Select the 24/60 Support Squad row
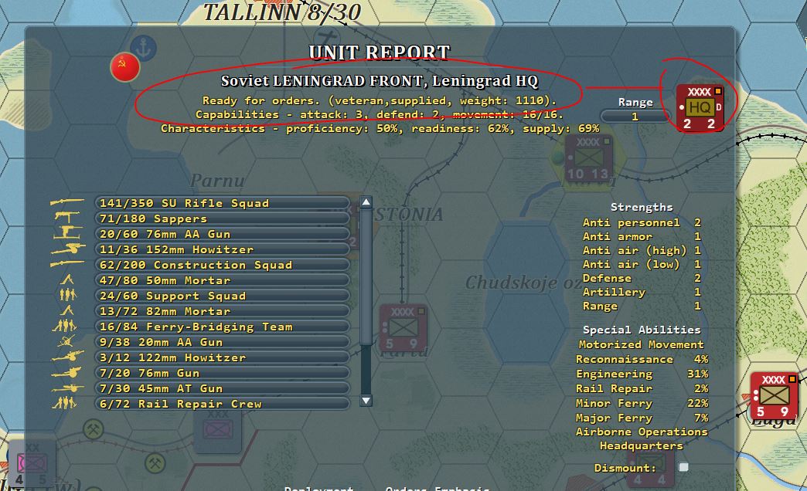The image size is (807, 491). click(x=223, y=296)
